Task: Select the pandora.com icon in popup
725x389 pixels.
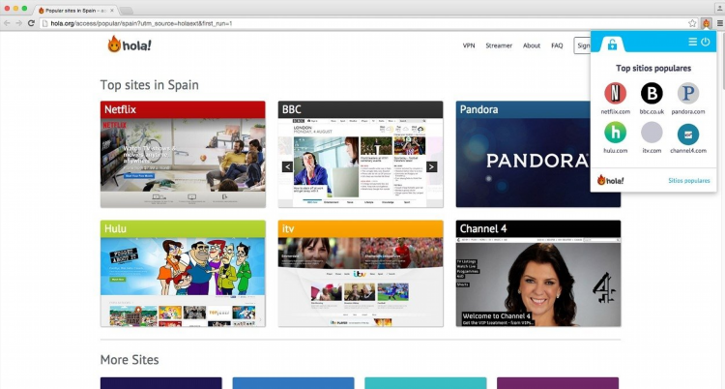Action: point(688,93)
